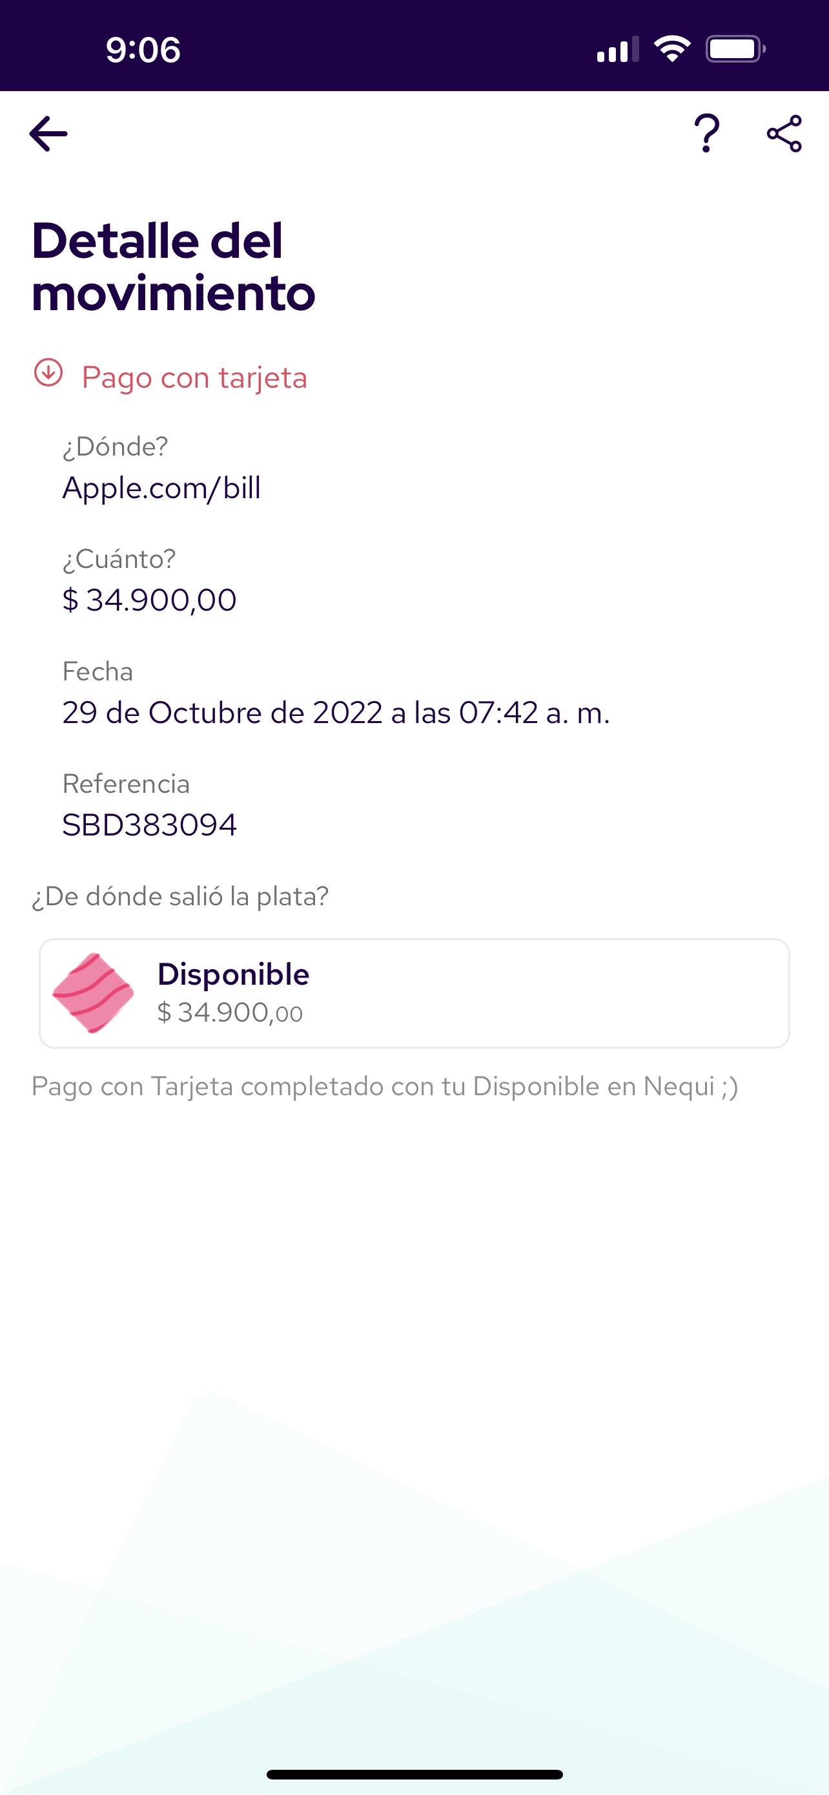Tap the Wi-Fi status icon
829x1795 pixels.
[x=671, y=48]
